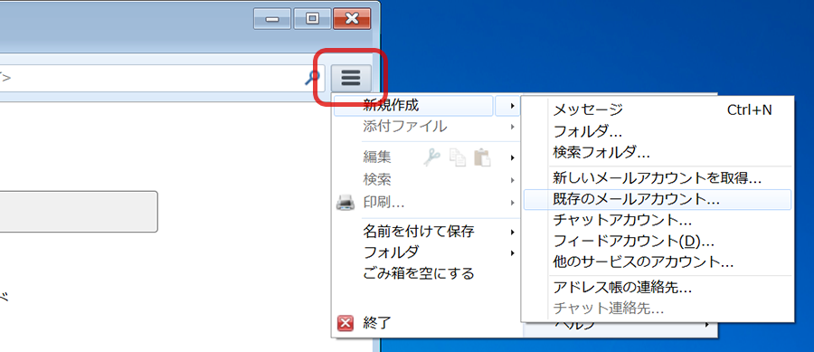This screenshot has height=352, width=814.
Task: Select 検索 menu entry
Action: (x=377, y=180)
